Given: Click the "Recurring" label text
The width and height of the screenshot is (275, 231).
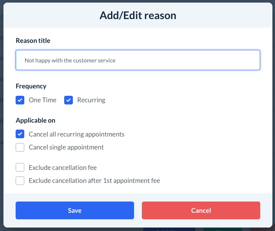Looking at the screenshot, I should point(91,100).
